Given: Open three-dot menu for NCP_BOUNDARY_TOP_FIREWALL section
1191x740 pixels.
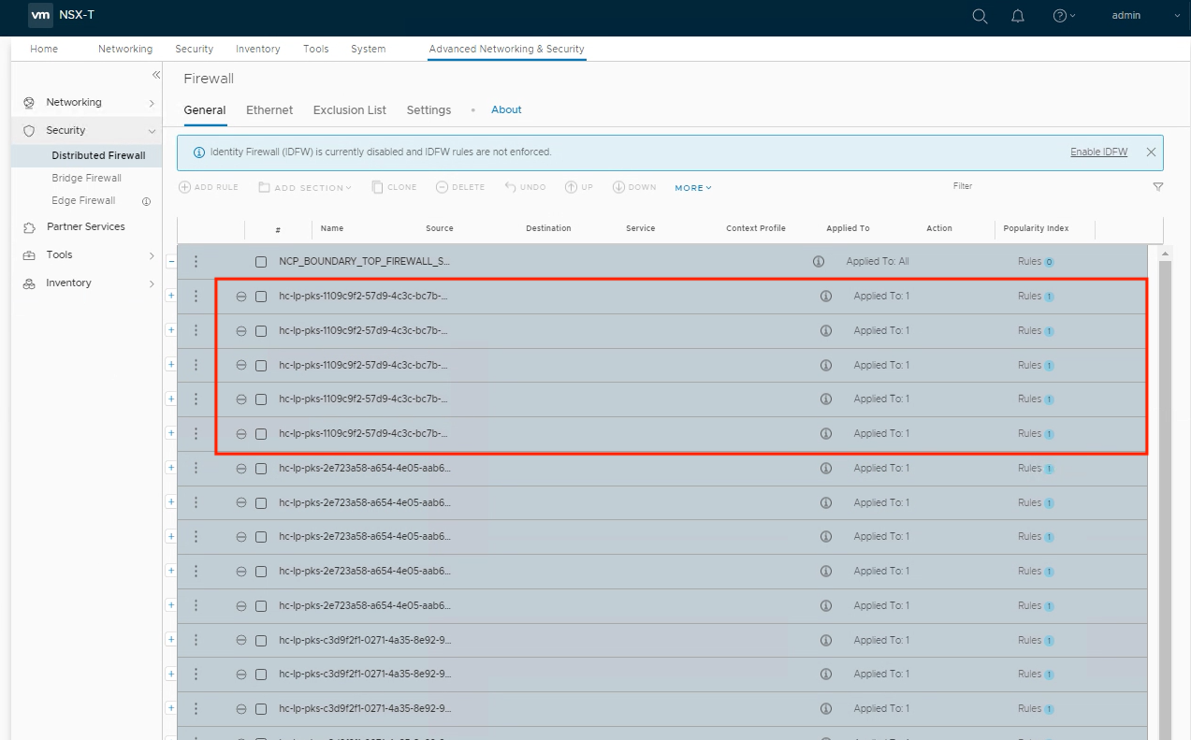Looking at the screenshot, I should 196,262.
